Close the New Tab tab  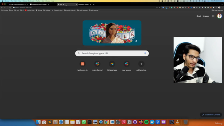tap(76, 4)
